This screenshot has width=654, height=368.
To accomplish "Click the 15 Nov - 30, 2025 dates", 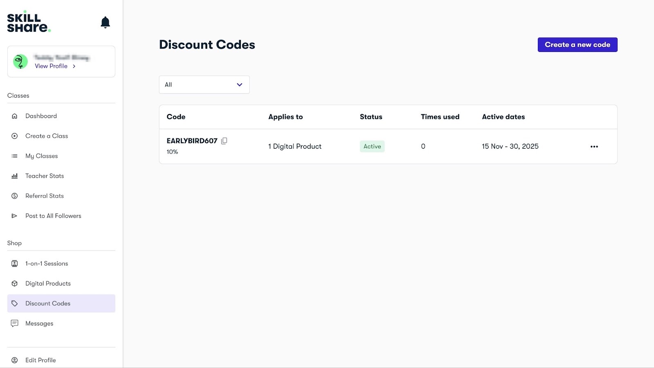I will coord(510,147).
